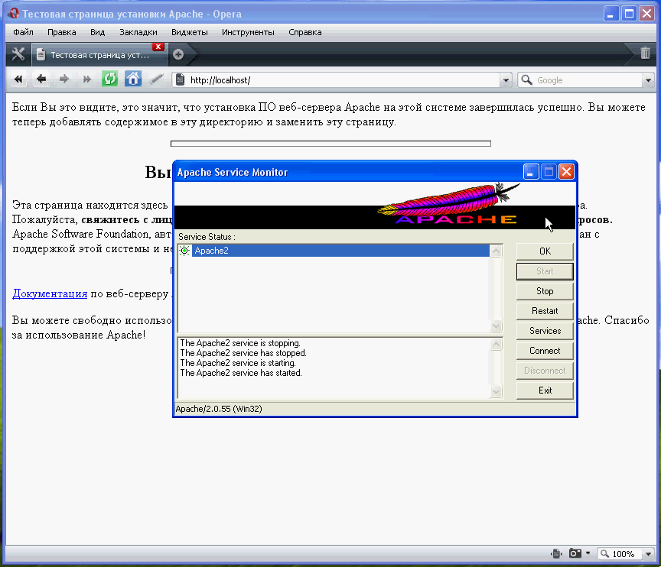Click the wand icon in toolbar
The image size is (661, 567).
coord(156,79)
